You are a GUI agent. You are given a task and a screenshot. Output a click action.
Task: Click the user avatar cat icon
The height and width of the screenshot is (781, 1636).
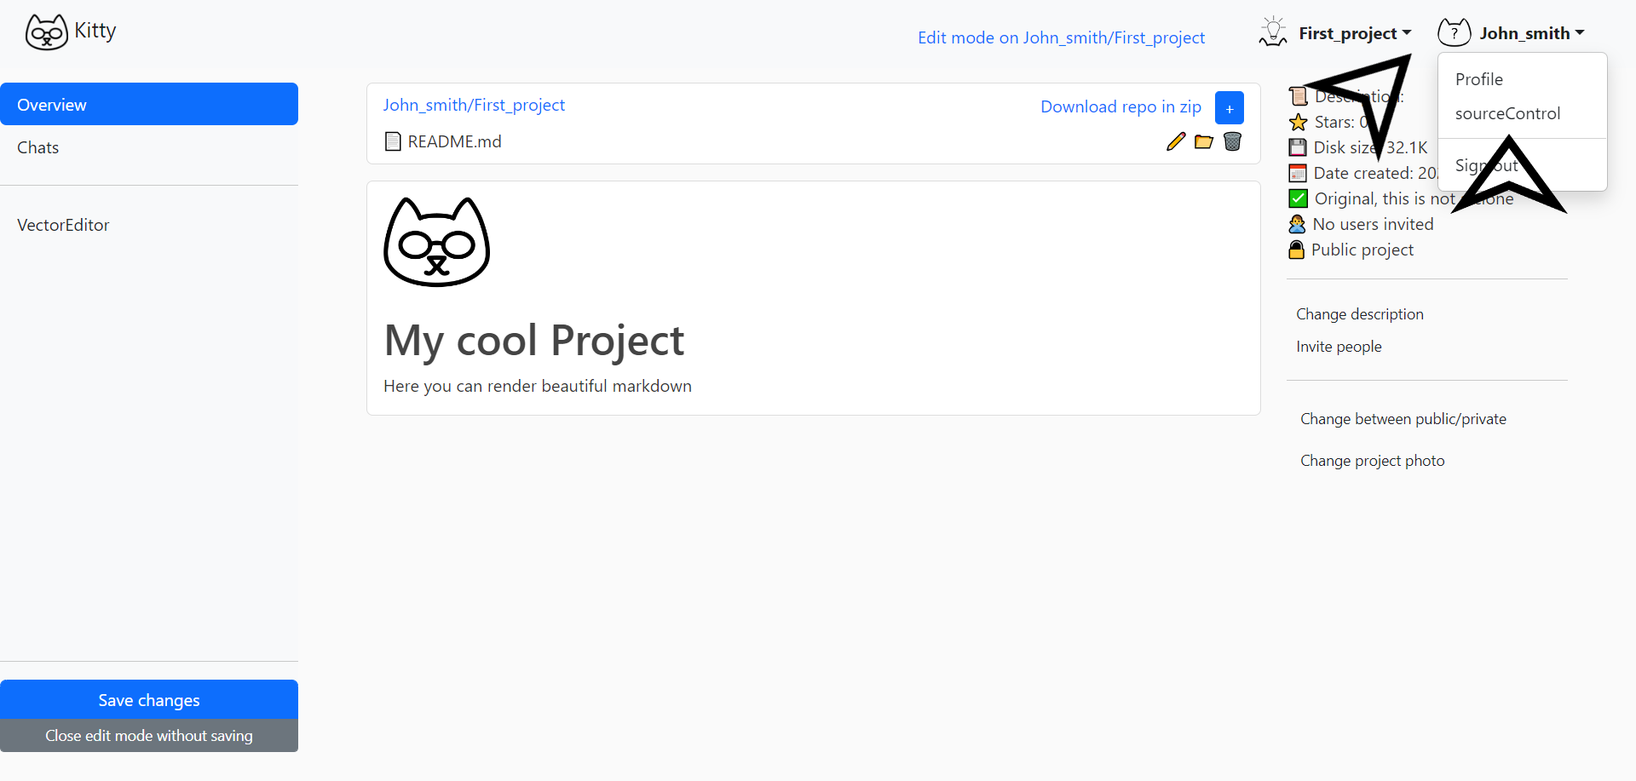point(1454,32)
